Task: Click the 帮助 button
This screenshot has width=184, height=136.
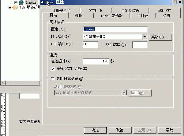Action: 170,130
